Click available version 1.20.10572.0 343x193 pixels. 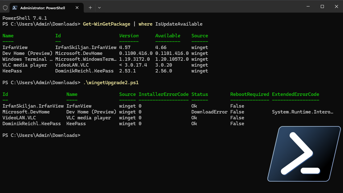point(172,59)
